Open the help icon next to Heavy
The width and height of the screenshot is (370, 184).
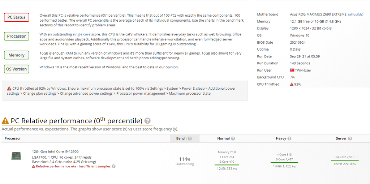click(x=289, y=138)
